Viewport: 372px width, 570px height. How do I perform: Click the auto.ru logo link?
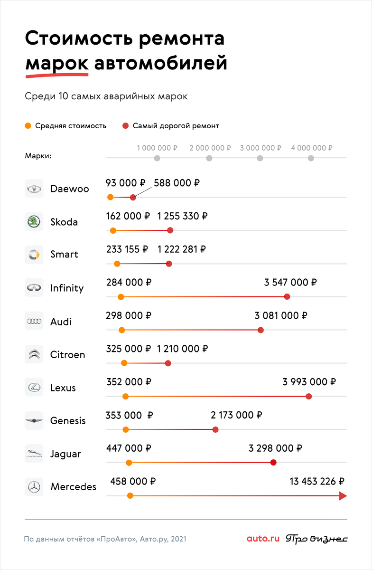click(x=263, y=539)
